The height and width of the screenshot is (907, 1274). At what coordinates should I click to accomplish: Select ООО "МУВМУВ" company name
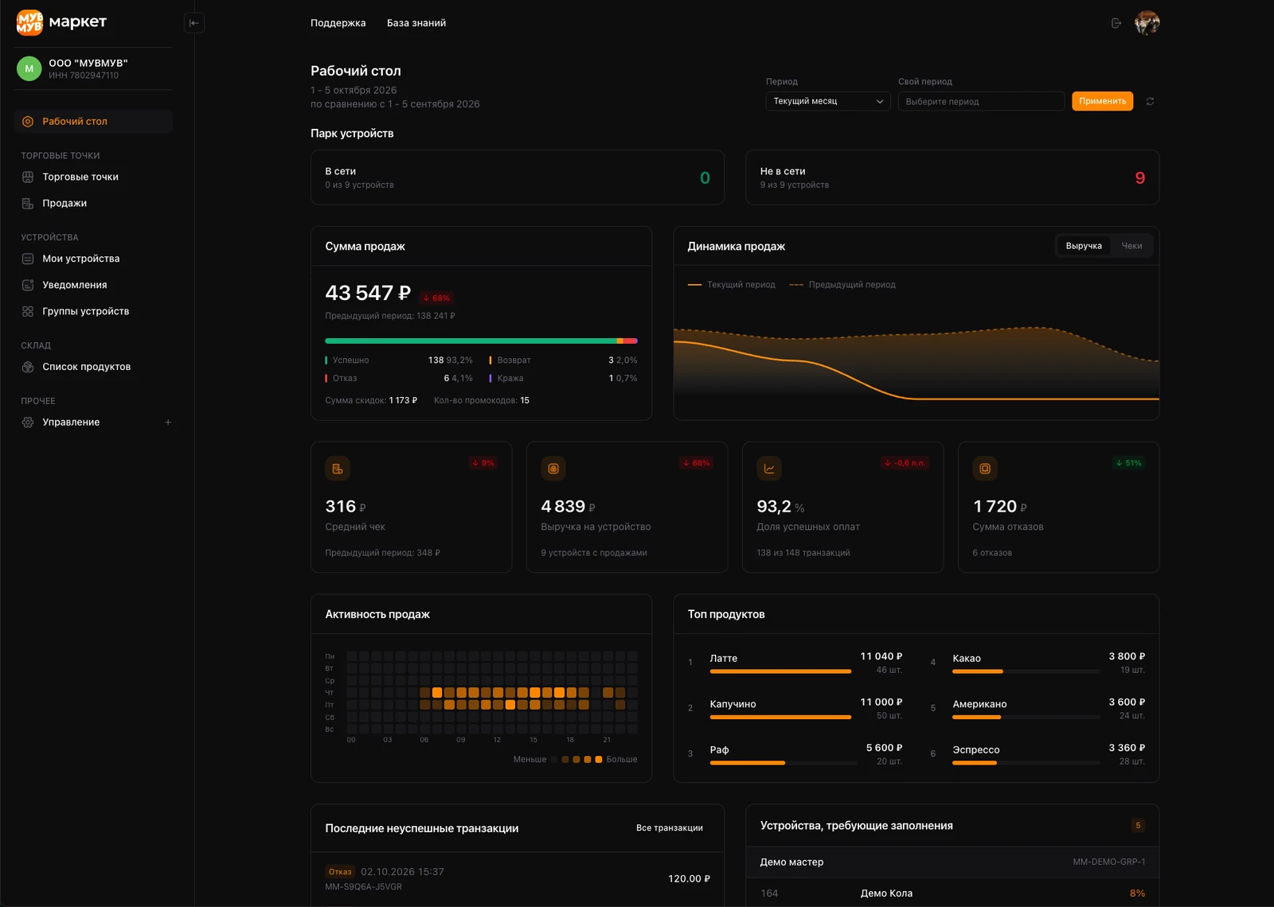click(88, 63)
